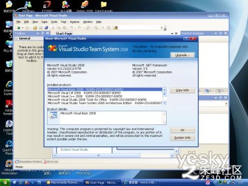This screenshot has width=248, height=186.
Task: Click the System Info button
Action: click(183, 138)
